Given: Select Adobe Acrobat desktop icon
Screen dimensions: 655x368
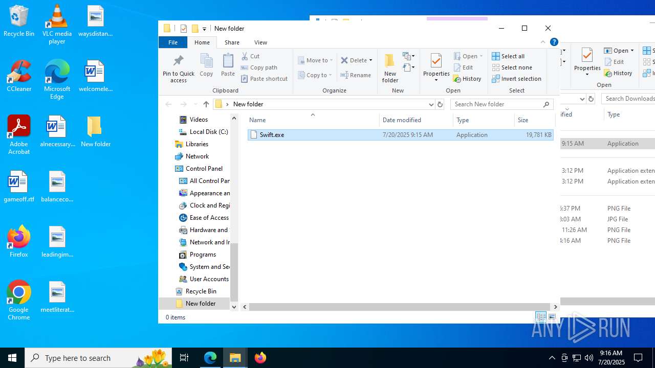Looking at the screenshot, I should tap(19, 135).
